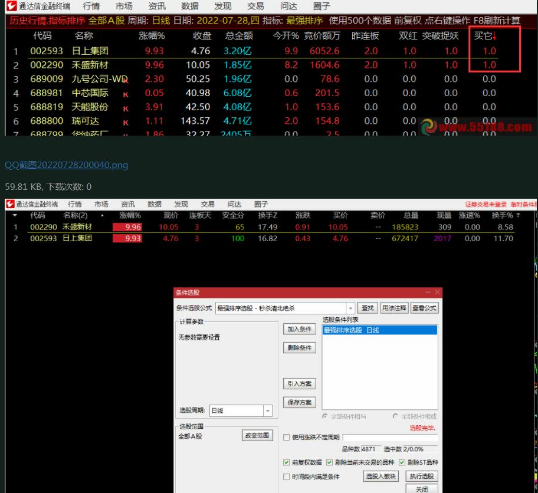The height and width of the screenshot is (493, 538).
Task: Open 资讯 menu in the upper window
Action: click(157, 6)
